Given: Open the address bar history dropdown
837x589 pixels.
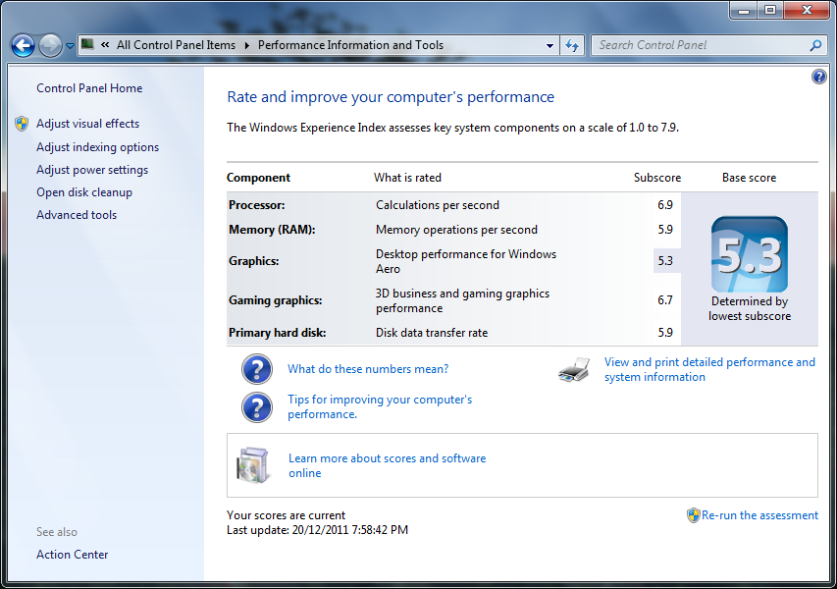Looking at the screenshot, I should point(549,46).
